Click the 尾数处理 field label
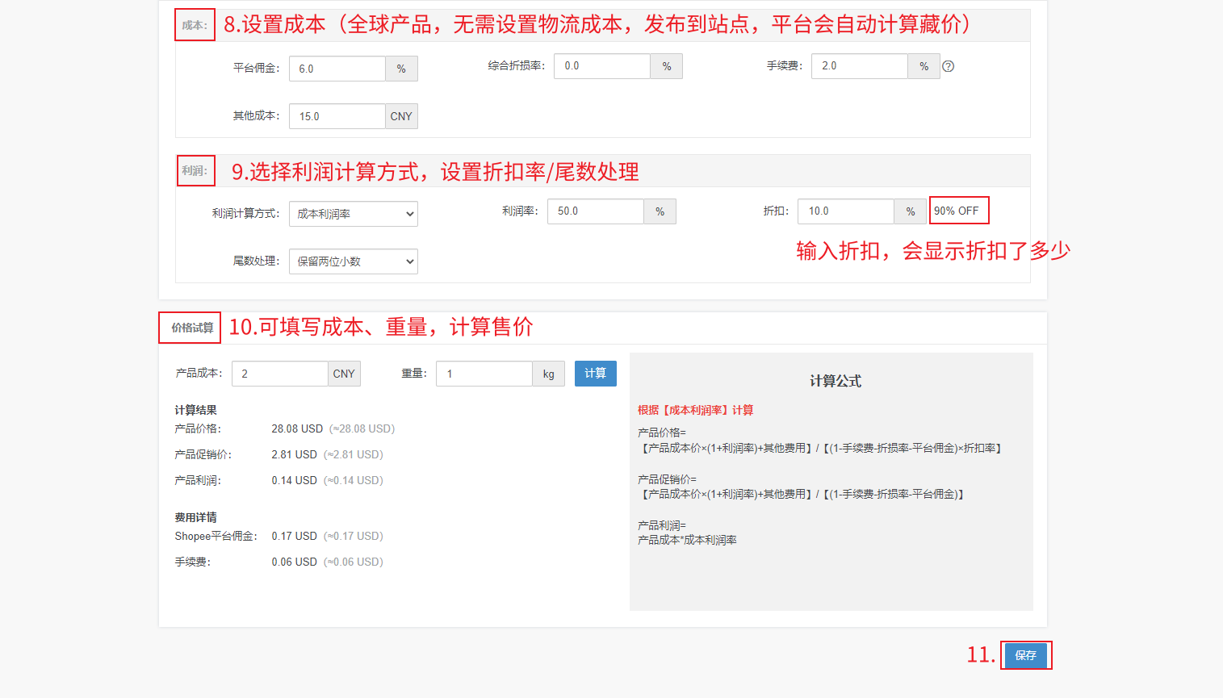 click(x=257, y=261)
